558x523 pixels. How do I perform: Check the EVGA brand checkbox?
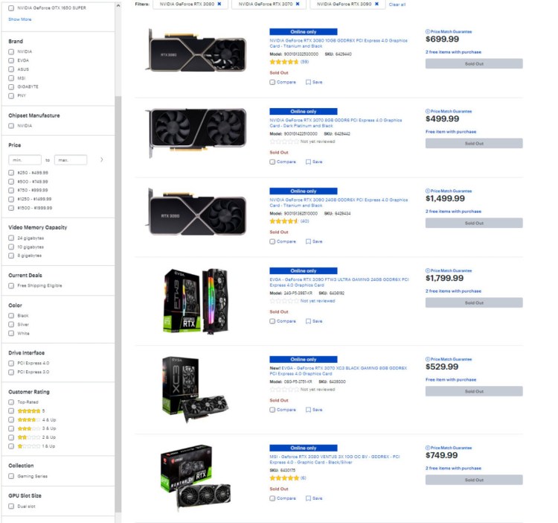point(11,60)
